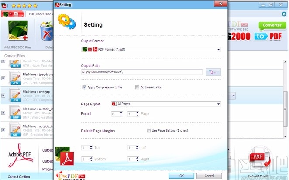Click the browse output path button
Viewport: 289px width, 180px height.
coord(213,72)
